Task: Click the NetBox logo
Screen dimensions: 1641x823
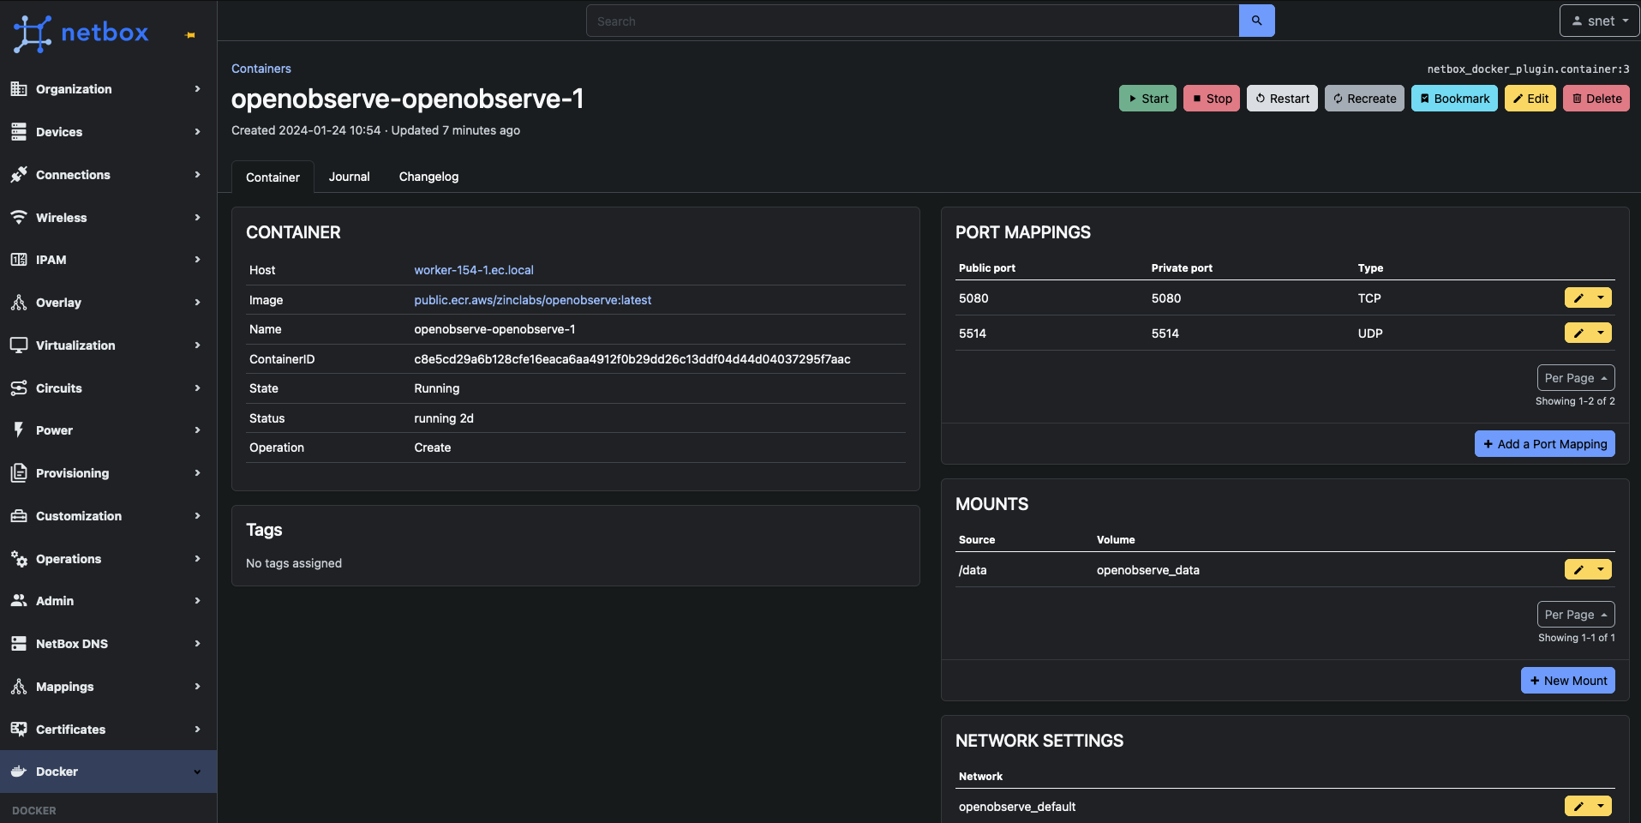Action: [x=81, y=33]
